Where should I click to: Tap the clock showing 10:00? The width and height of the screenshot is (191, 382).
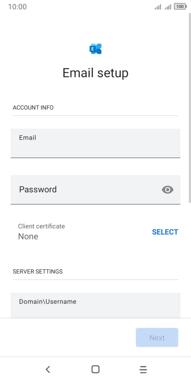tap(17, 7)
